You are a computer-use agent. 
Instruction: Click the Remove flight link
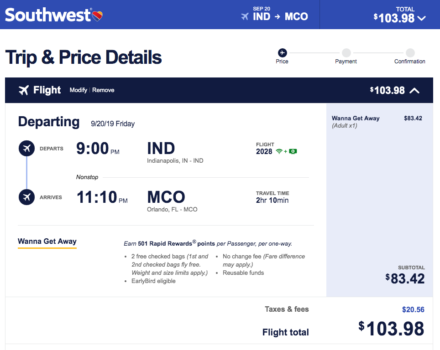click(103, 90)
